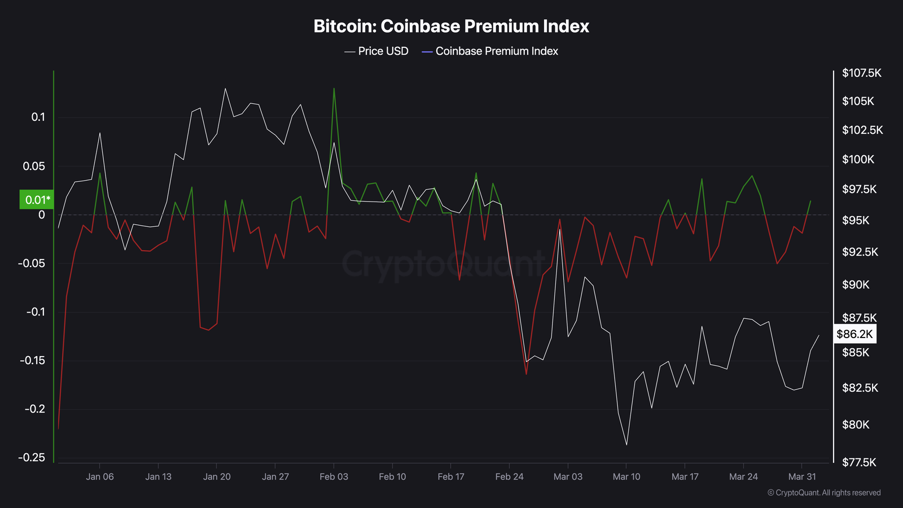Click the 0.1 premium axis label

(38, 117)
